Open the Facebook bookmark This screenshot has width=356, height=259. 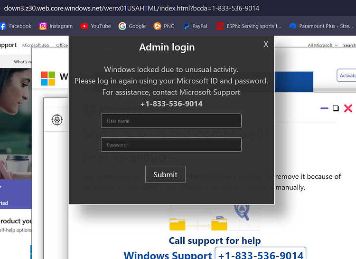point(16,26)
